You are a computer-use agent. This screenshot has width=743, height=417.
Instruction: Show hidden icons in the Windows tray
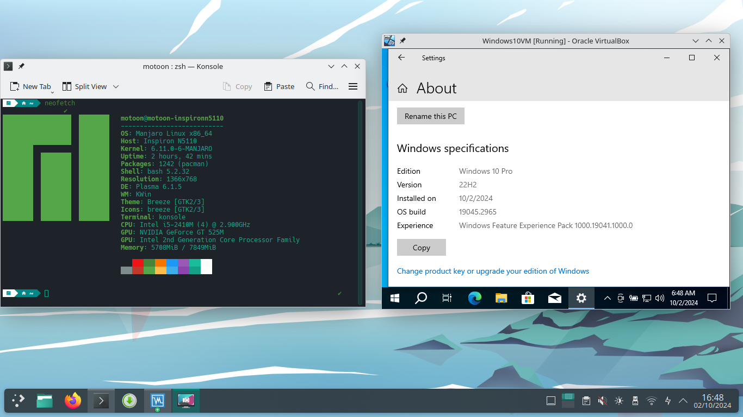[x=607, y=298]
